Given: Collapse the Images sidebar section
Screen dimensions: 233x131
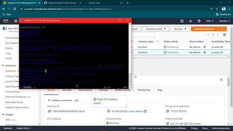Looking at the screenshot, I should (x=3, y=115).
